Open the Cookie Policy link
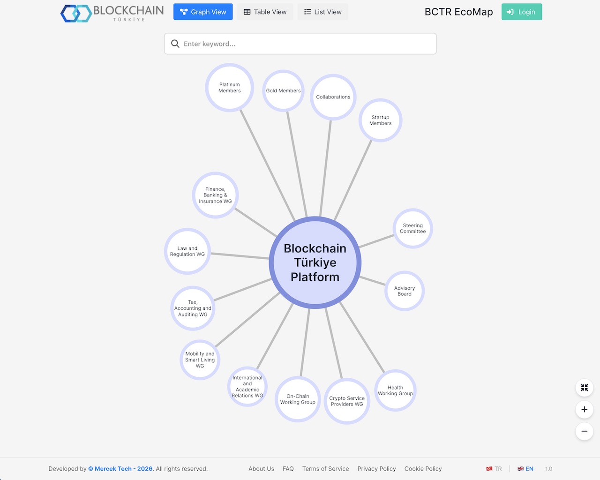This screenshot has width=600, height=480. pyautogui.click(x=423, y=469)
